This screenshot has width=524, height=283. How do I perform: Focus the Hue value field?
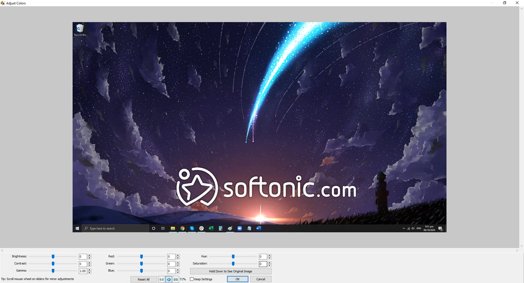(x=263, y=257)
